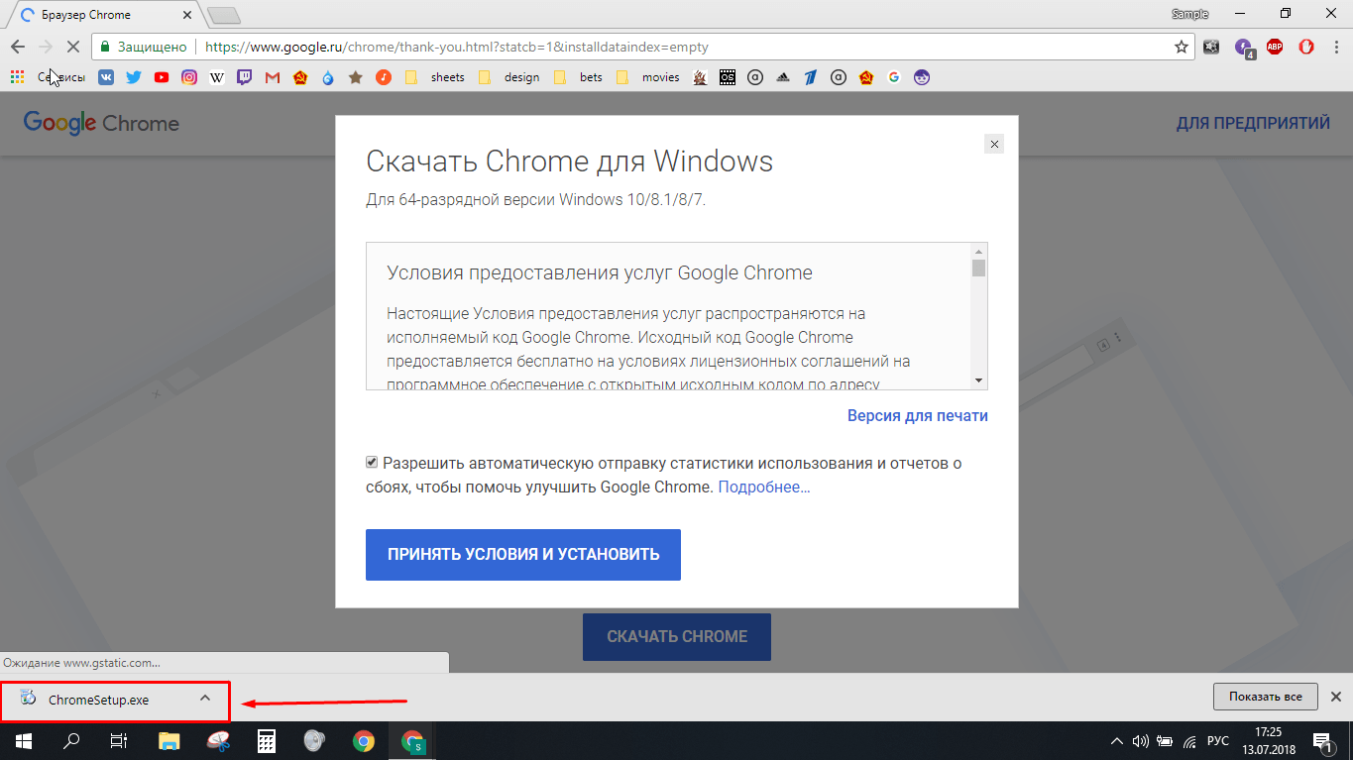Show hidden system tray icons
Viewport: 1353px width, 760px height.
(1117, 740)
